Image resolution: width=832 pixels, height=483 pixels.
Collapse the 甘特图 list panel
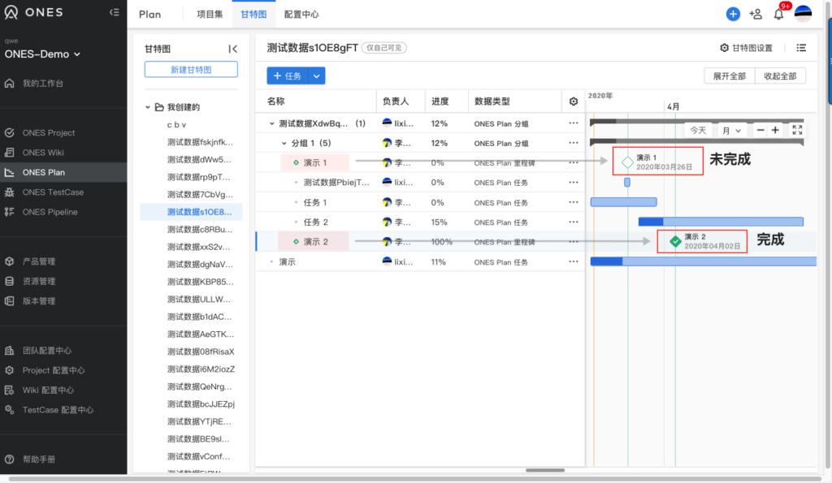(232, 49)
